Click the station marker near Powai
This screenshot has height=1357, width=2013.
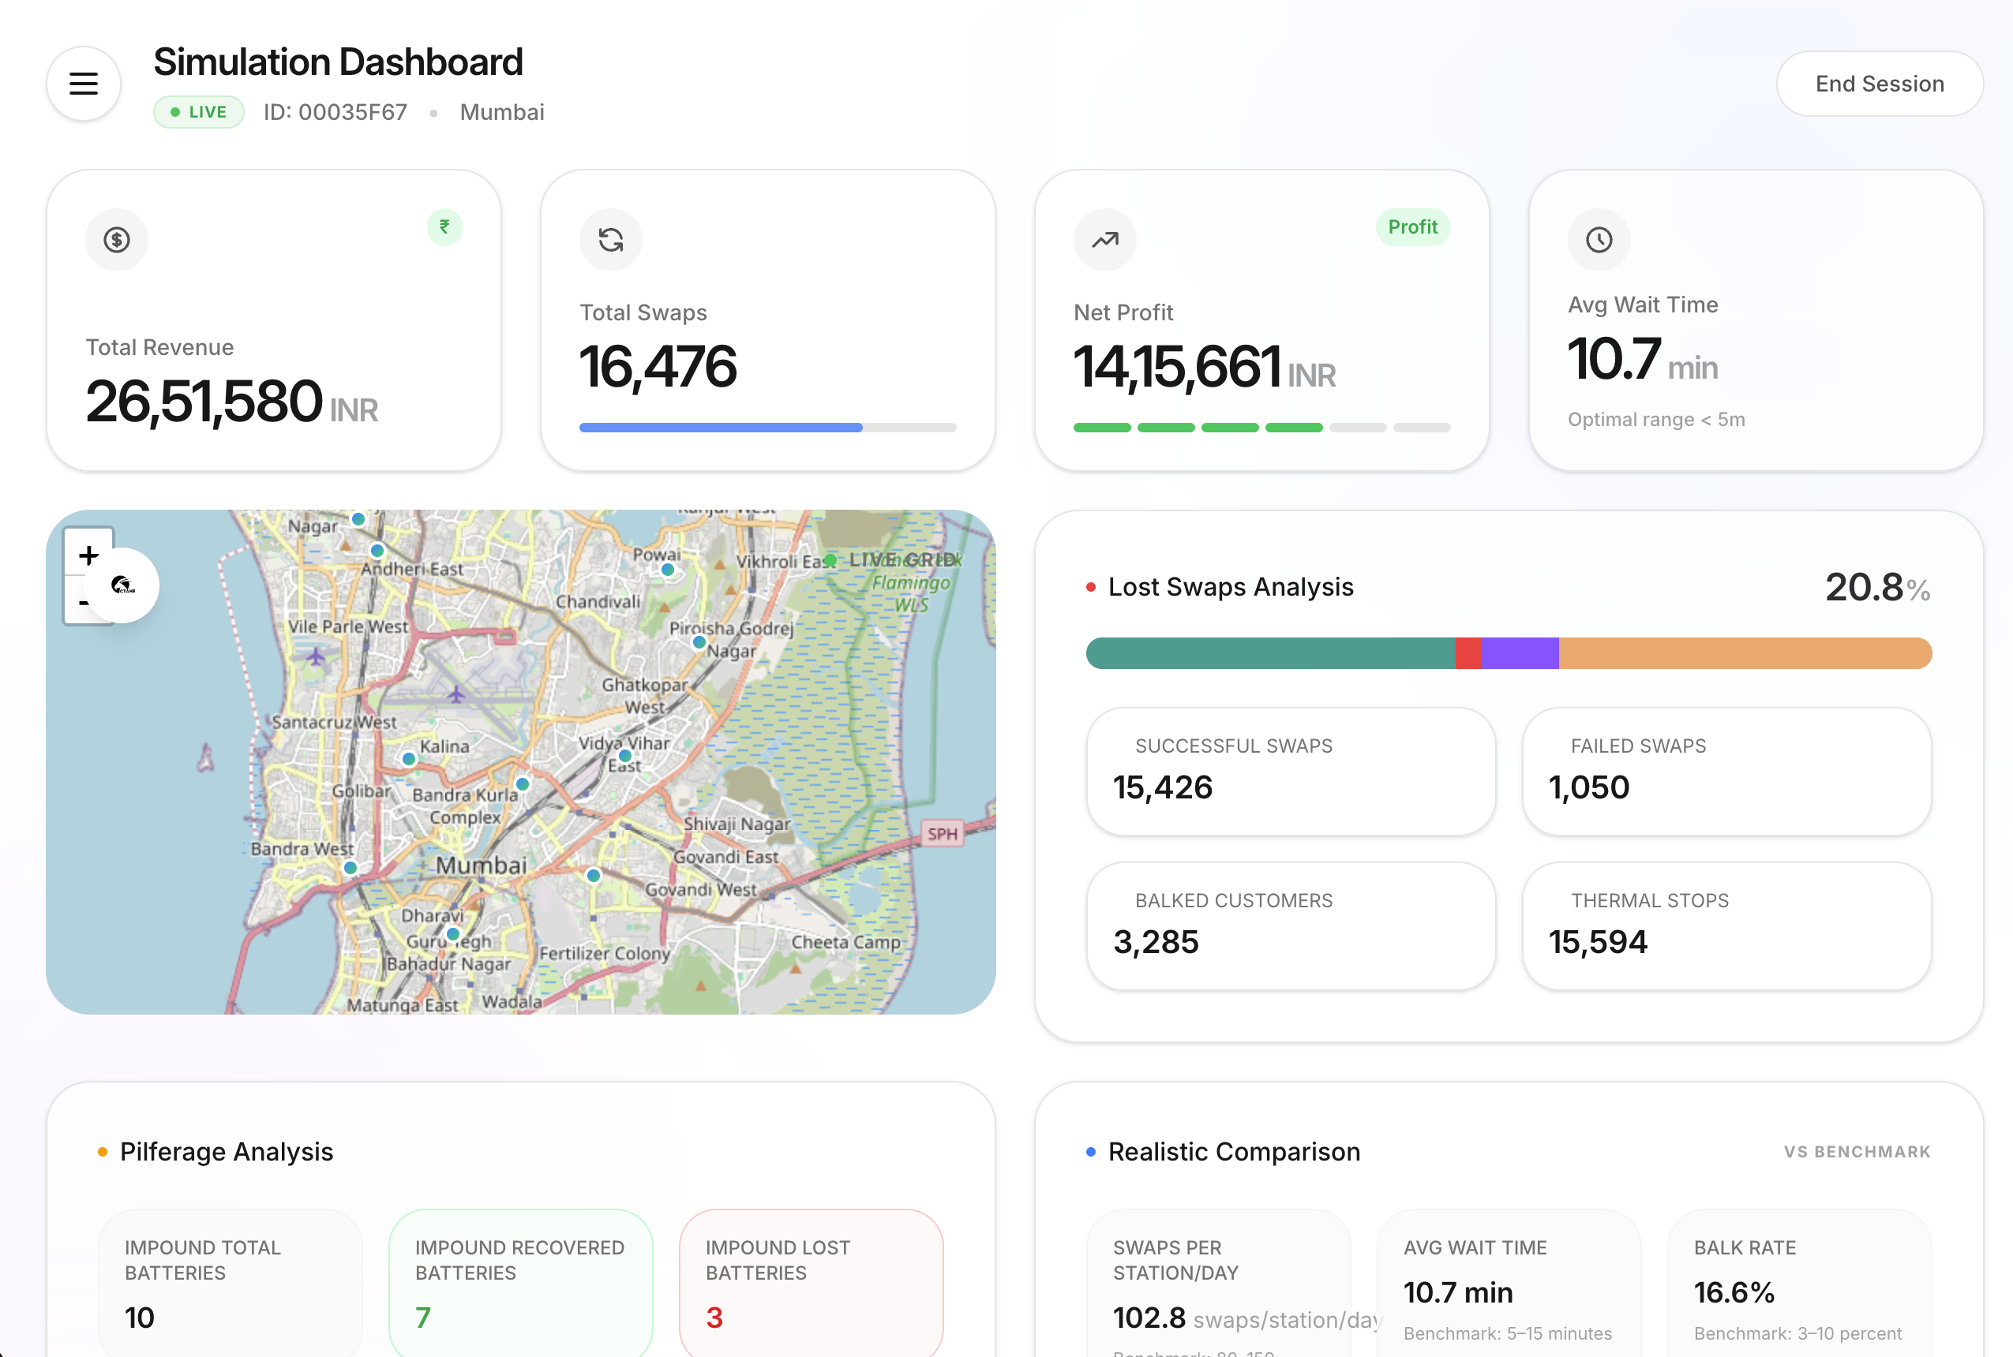click(668, 570)
